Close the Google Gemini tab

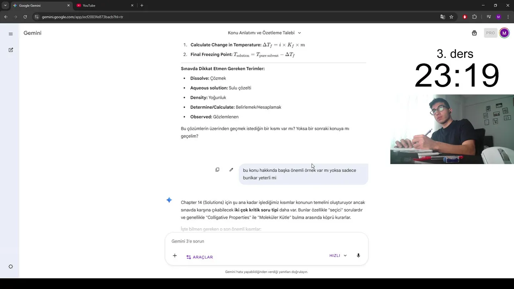(68, 6)
